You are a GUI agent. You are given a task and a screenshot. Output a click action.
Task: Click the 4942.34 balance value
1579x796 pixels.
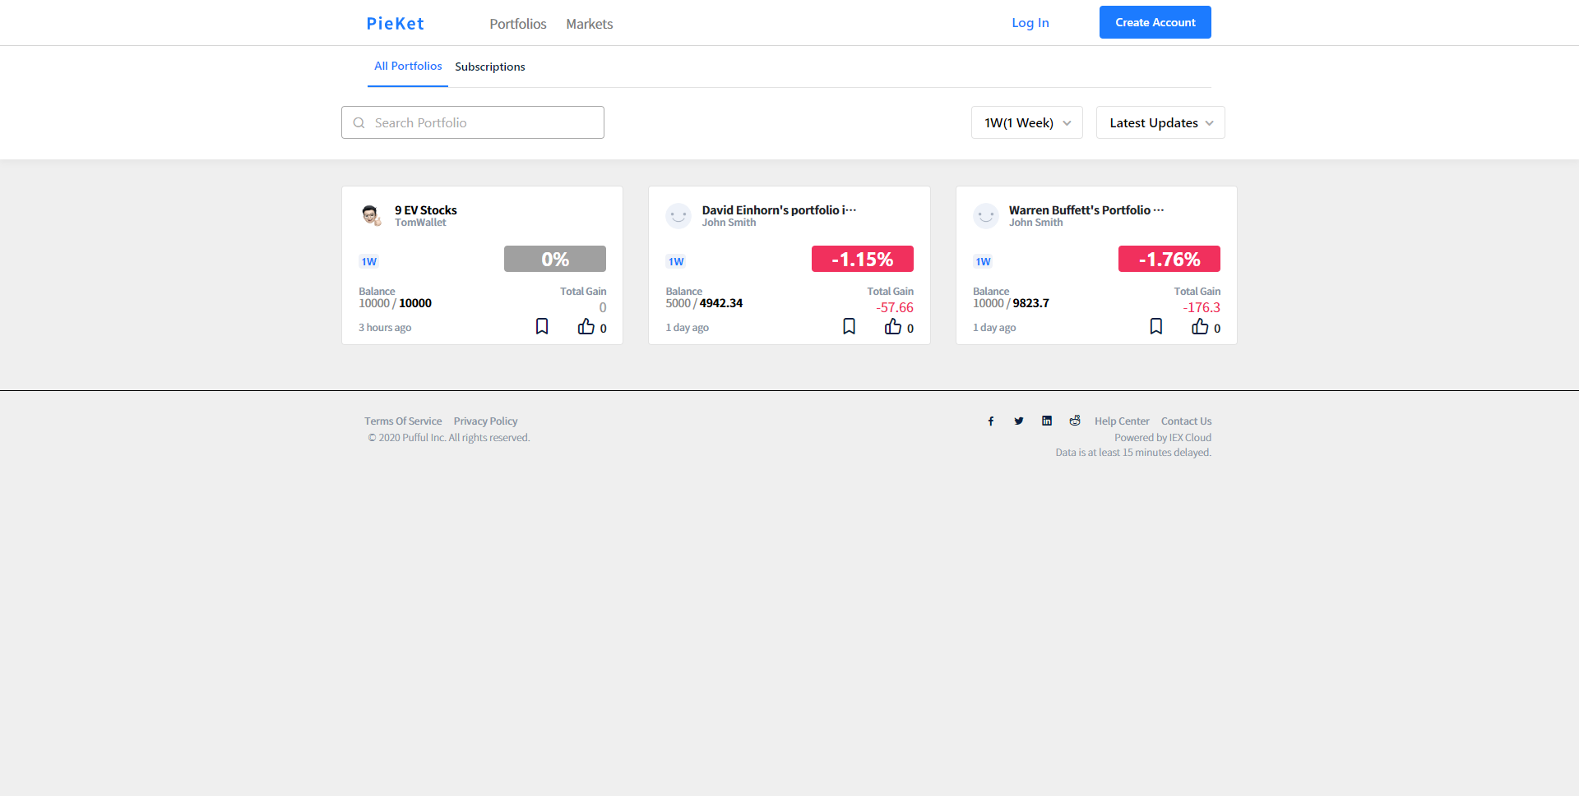click(721, 303)
